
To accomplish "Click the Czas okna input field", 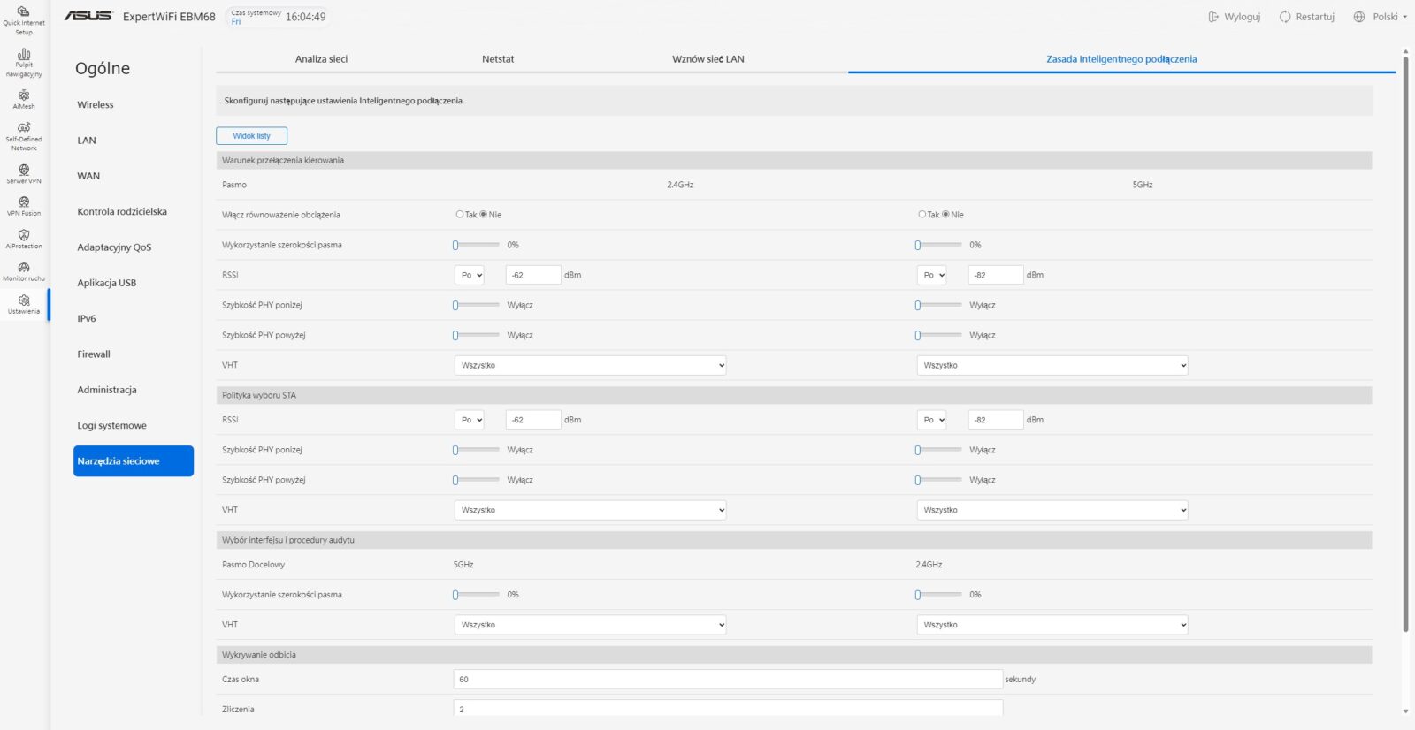I will click(x=727, y=680).
